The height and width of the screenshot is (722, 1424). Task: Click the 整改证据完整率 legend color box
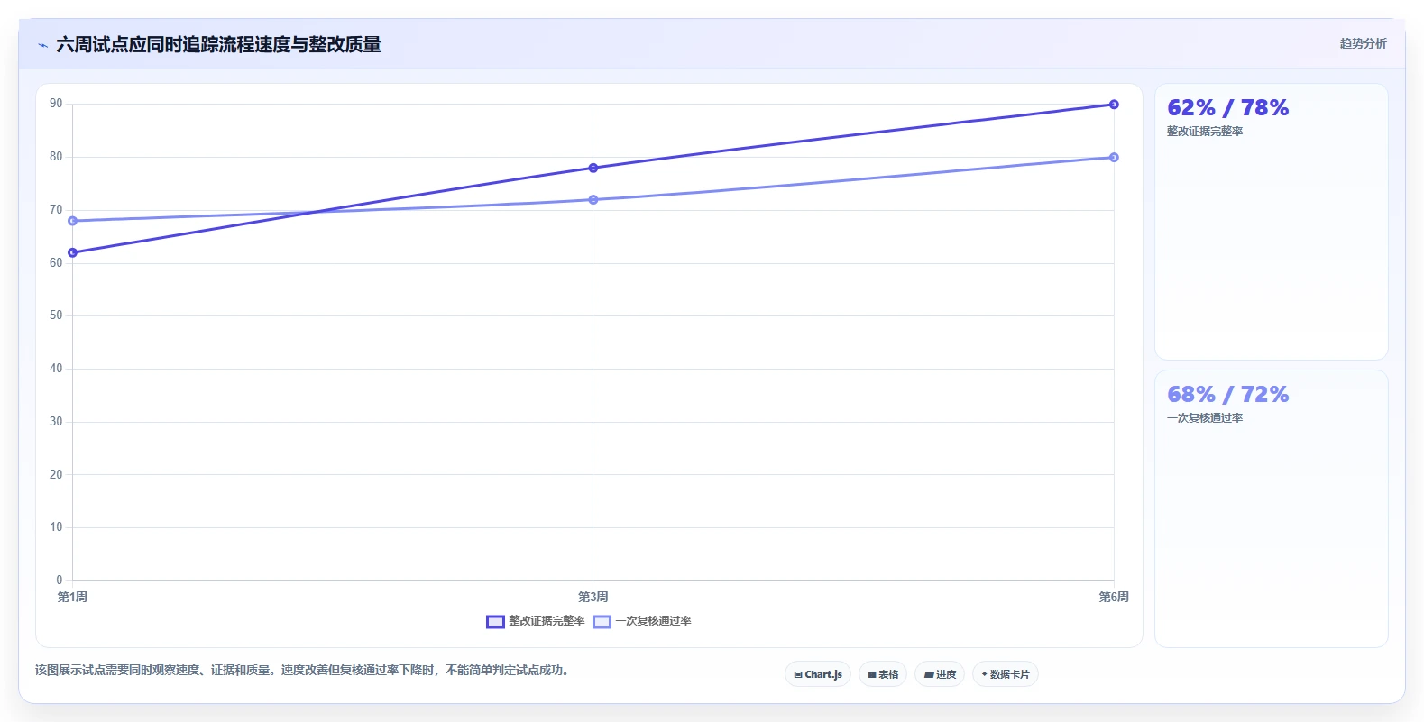coord(495,621)
